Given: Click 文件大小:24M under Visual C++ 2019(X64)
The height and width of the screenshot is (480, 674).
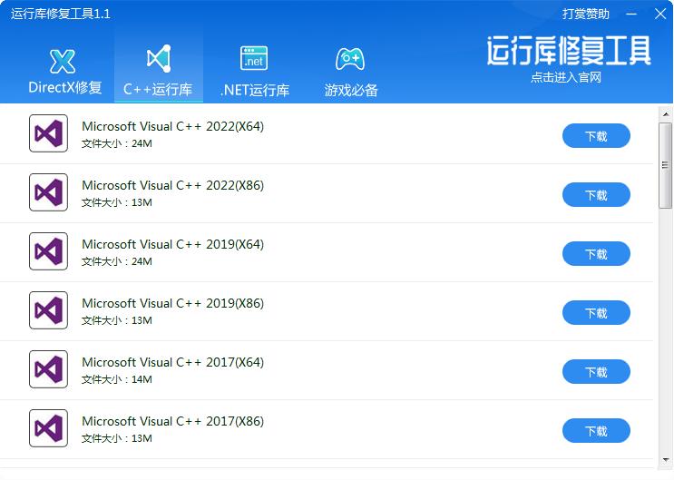Looking at the screenshot, I should point(117,261).
